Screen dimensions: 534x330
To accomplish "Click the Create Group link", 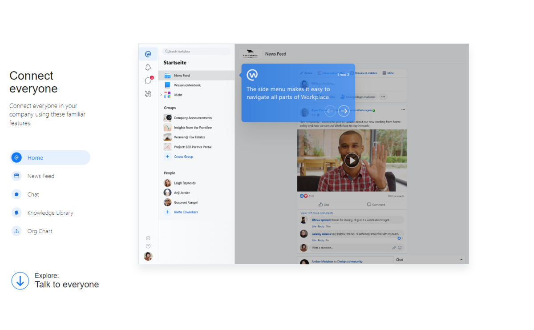I will click(x=183, y=157).
